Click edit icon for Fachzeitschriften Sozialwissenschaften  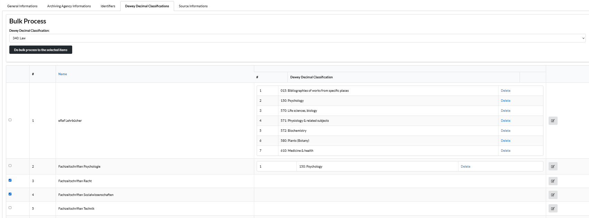click(553, 195)
